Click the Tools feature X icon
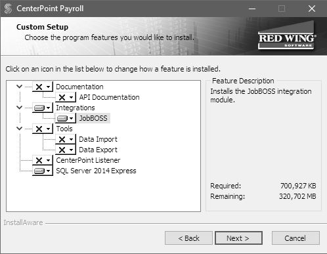 pos(43,129)
